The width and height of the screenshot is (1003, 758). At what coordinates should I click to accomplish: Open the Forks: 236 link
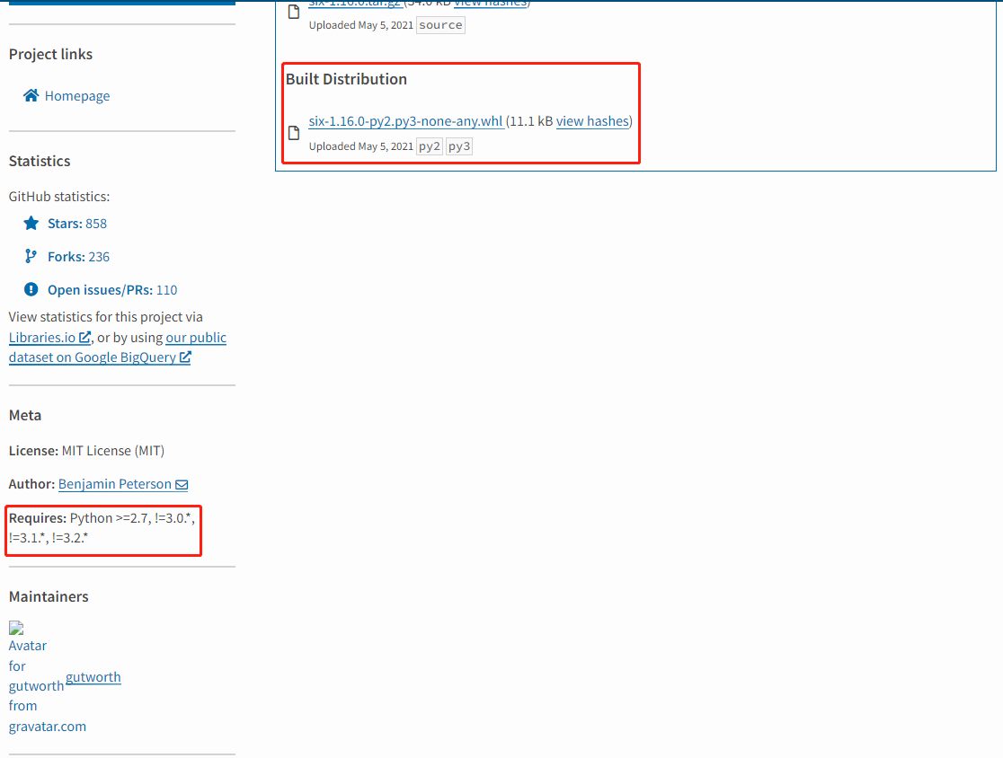(x=78, y=257)
